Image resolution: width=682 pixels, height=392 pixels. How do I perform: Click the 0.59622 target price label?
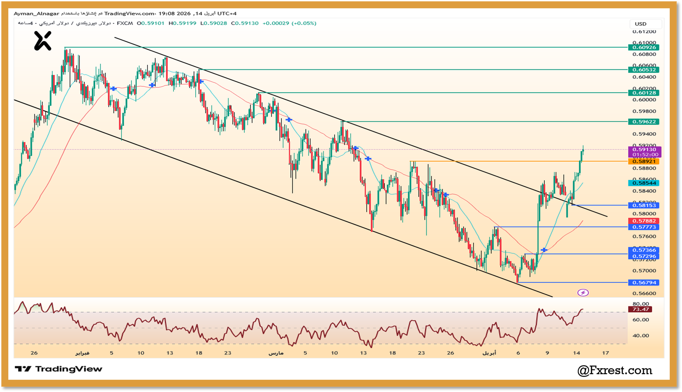(644, 122)
